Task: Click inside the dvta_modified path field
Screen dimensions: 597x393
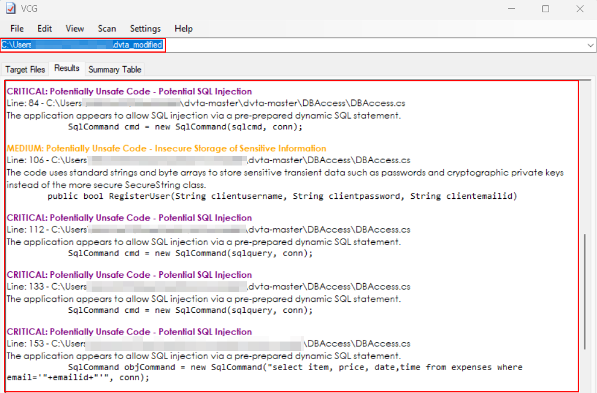Action: [350, 45]
